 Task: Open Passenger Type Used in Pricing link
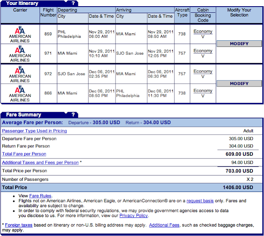click(x=34, y=131)
